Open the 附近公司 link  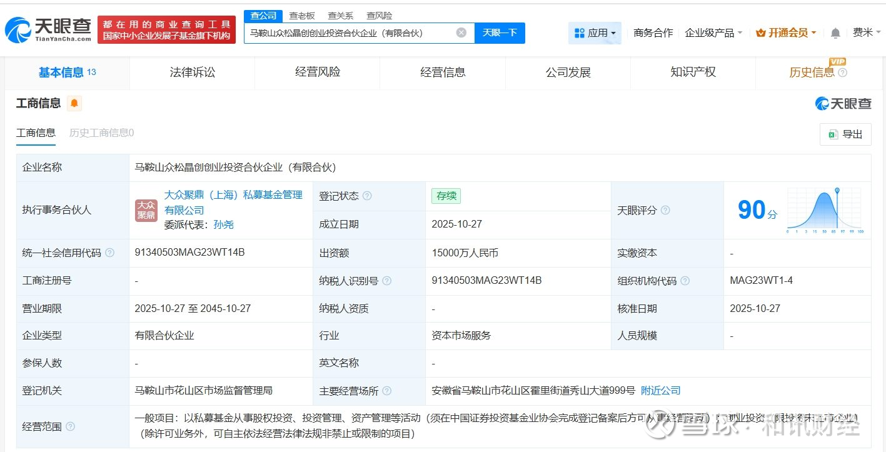click(x=661, y=391)
